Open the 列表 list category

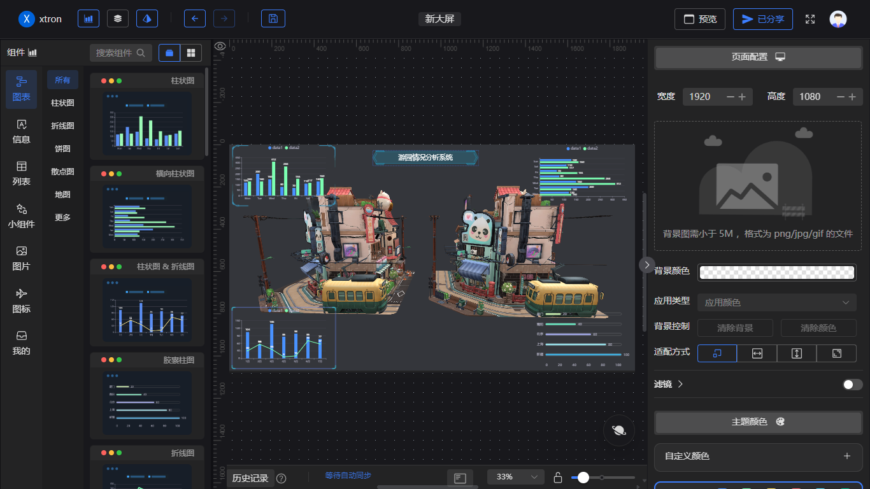pyautogui.click(x=22, y=174)
